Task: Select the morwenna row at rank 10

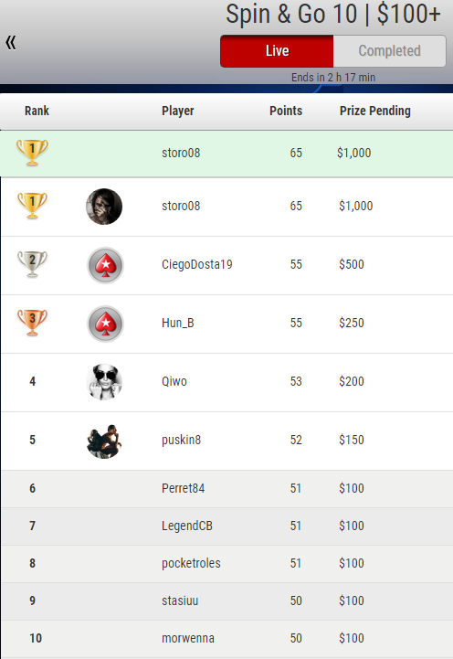Action: pos(227,638)
